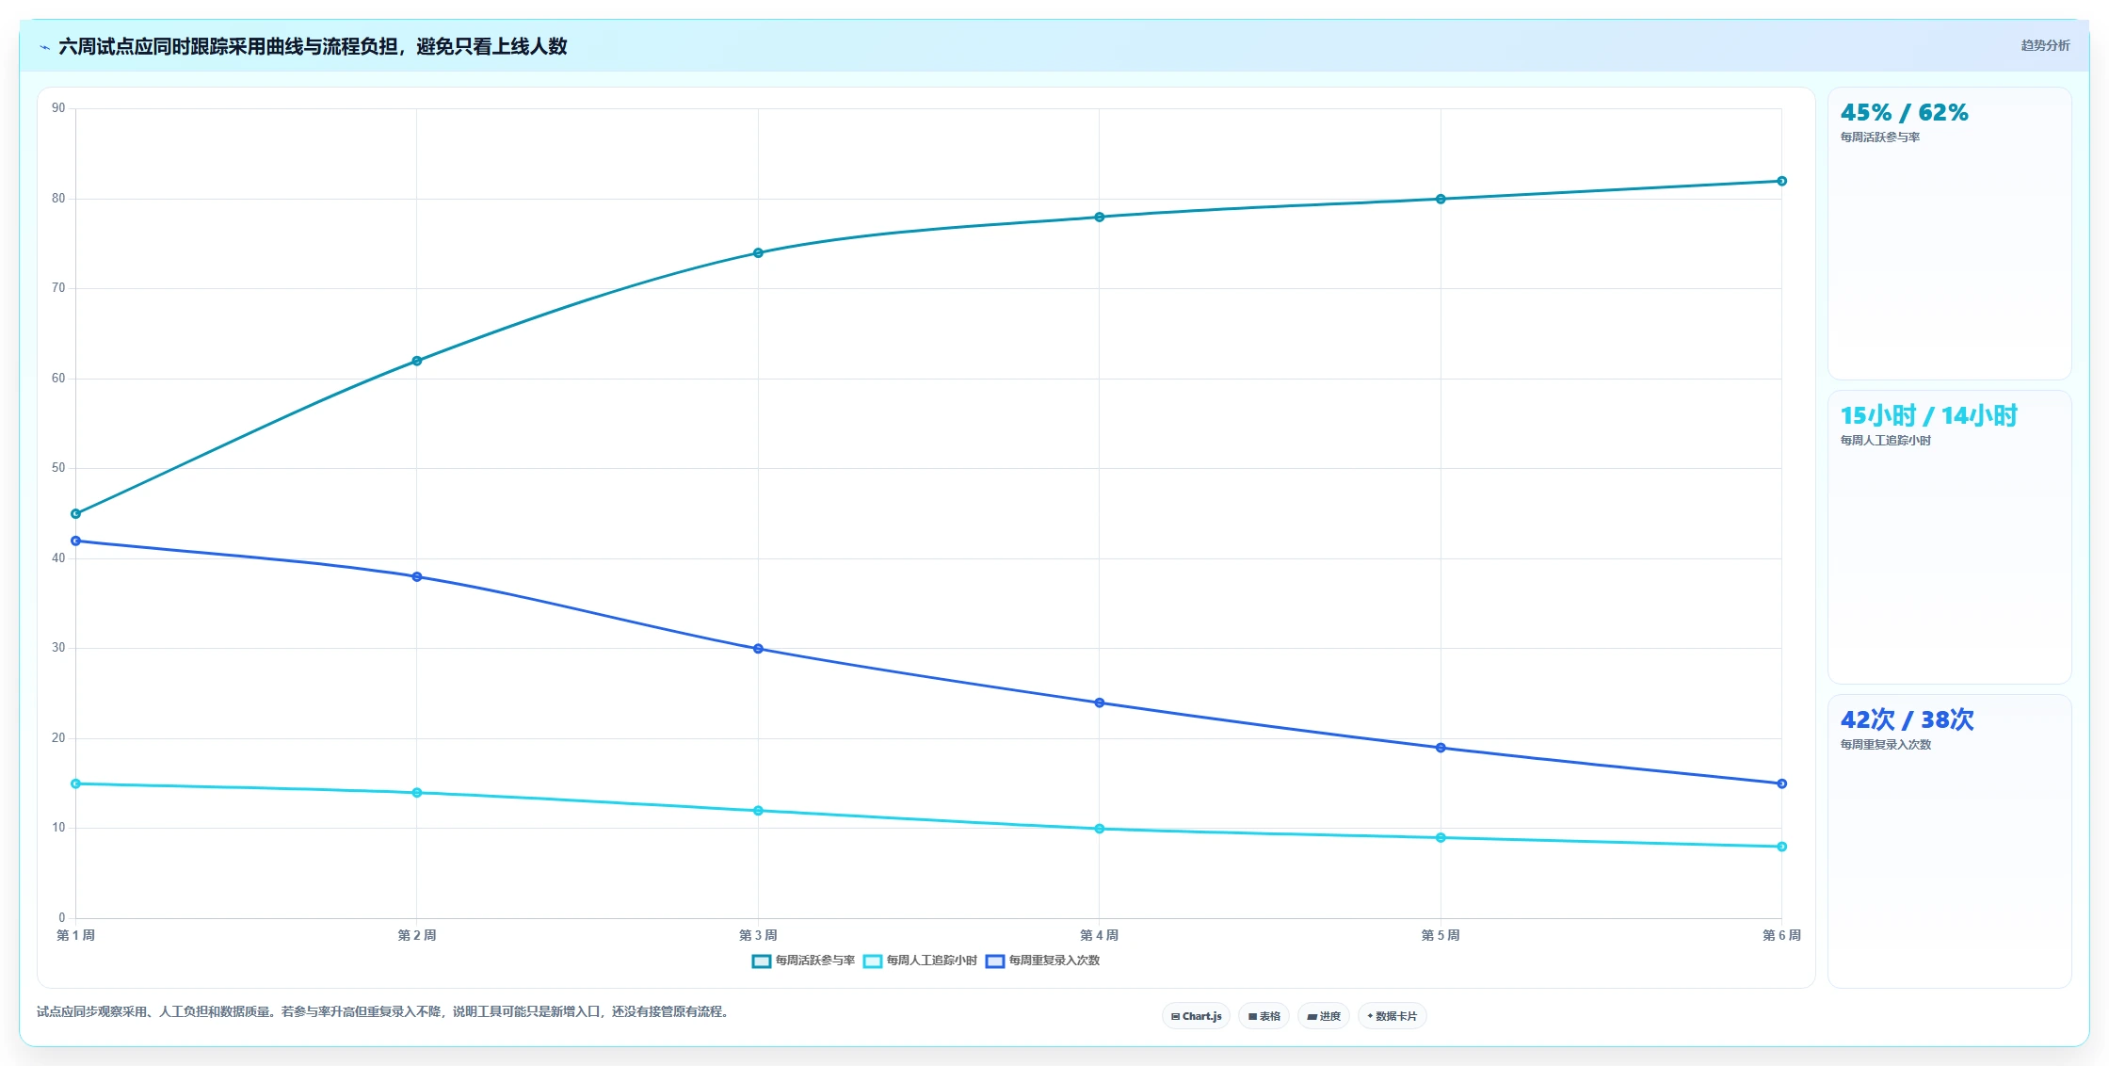
Task: Click the header title about 六周试点
Action: tap(313, 46)
